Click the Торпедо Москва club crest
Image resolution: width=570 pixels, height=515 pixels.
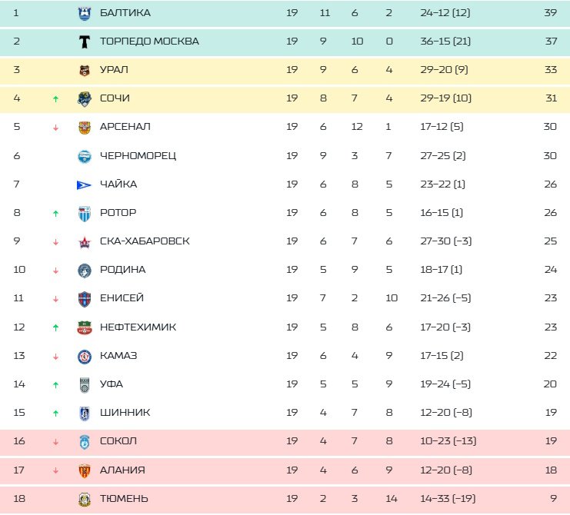tap(85, 42)
